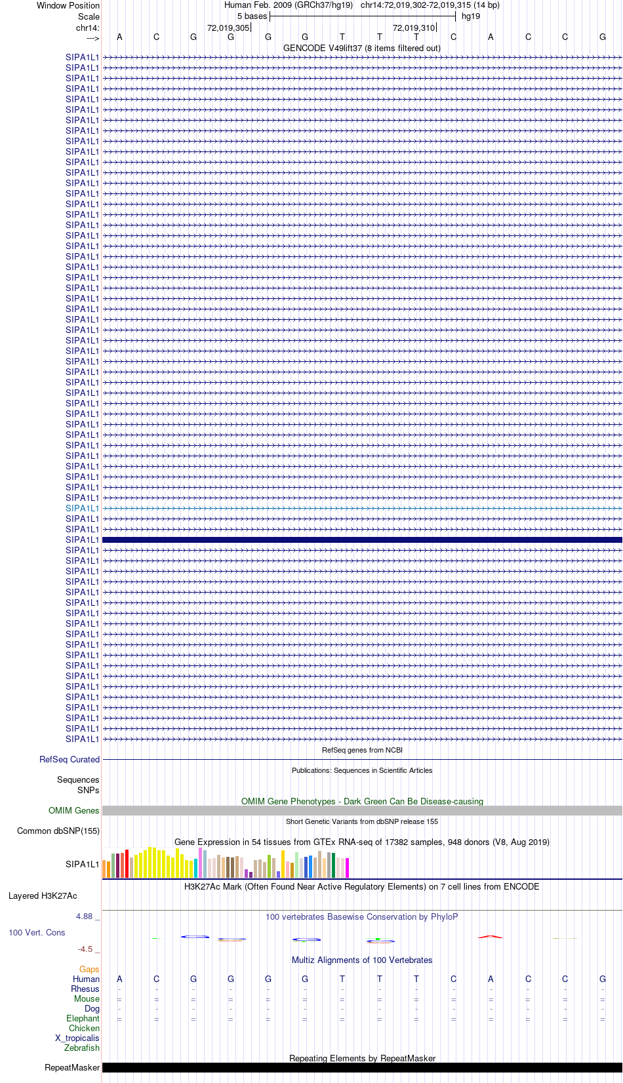Open 'Publications: Sequences in Scientific Articles' title

tap(362, 770)
